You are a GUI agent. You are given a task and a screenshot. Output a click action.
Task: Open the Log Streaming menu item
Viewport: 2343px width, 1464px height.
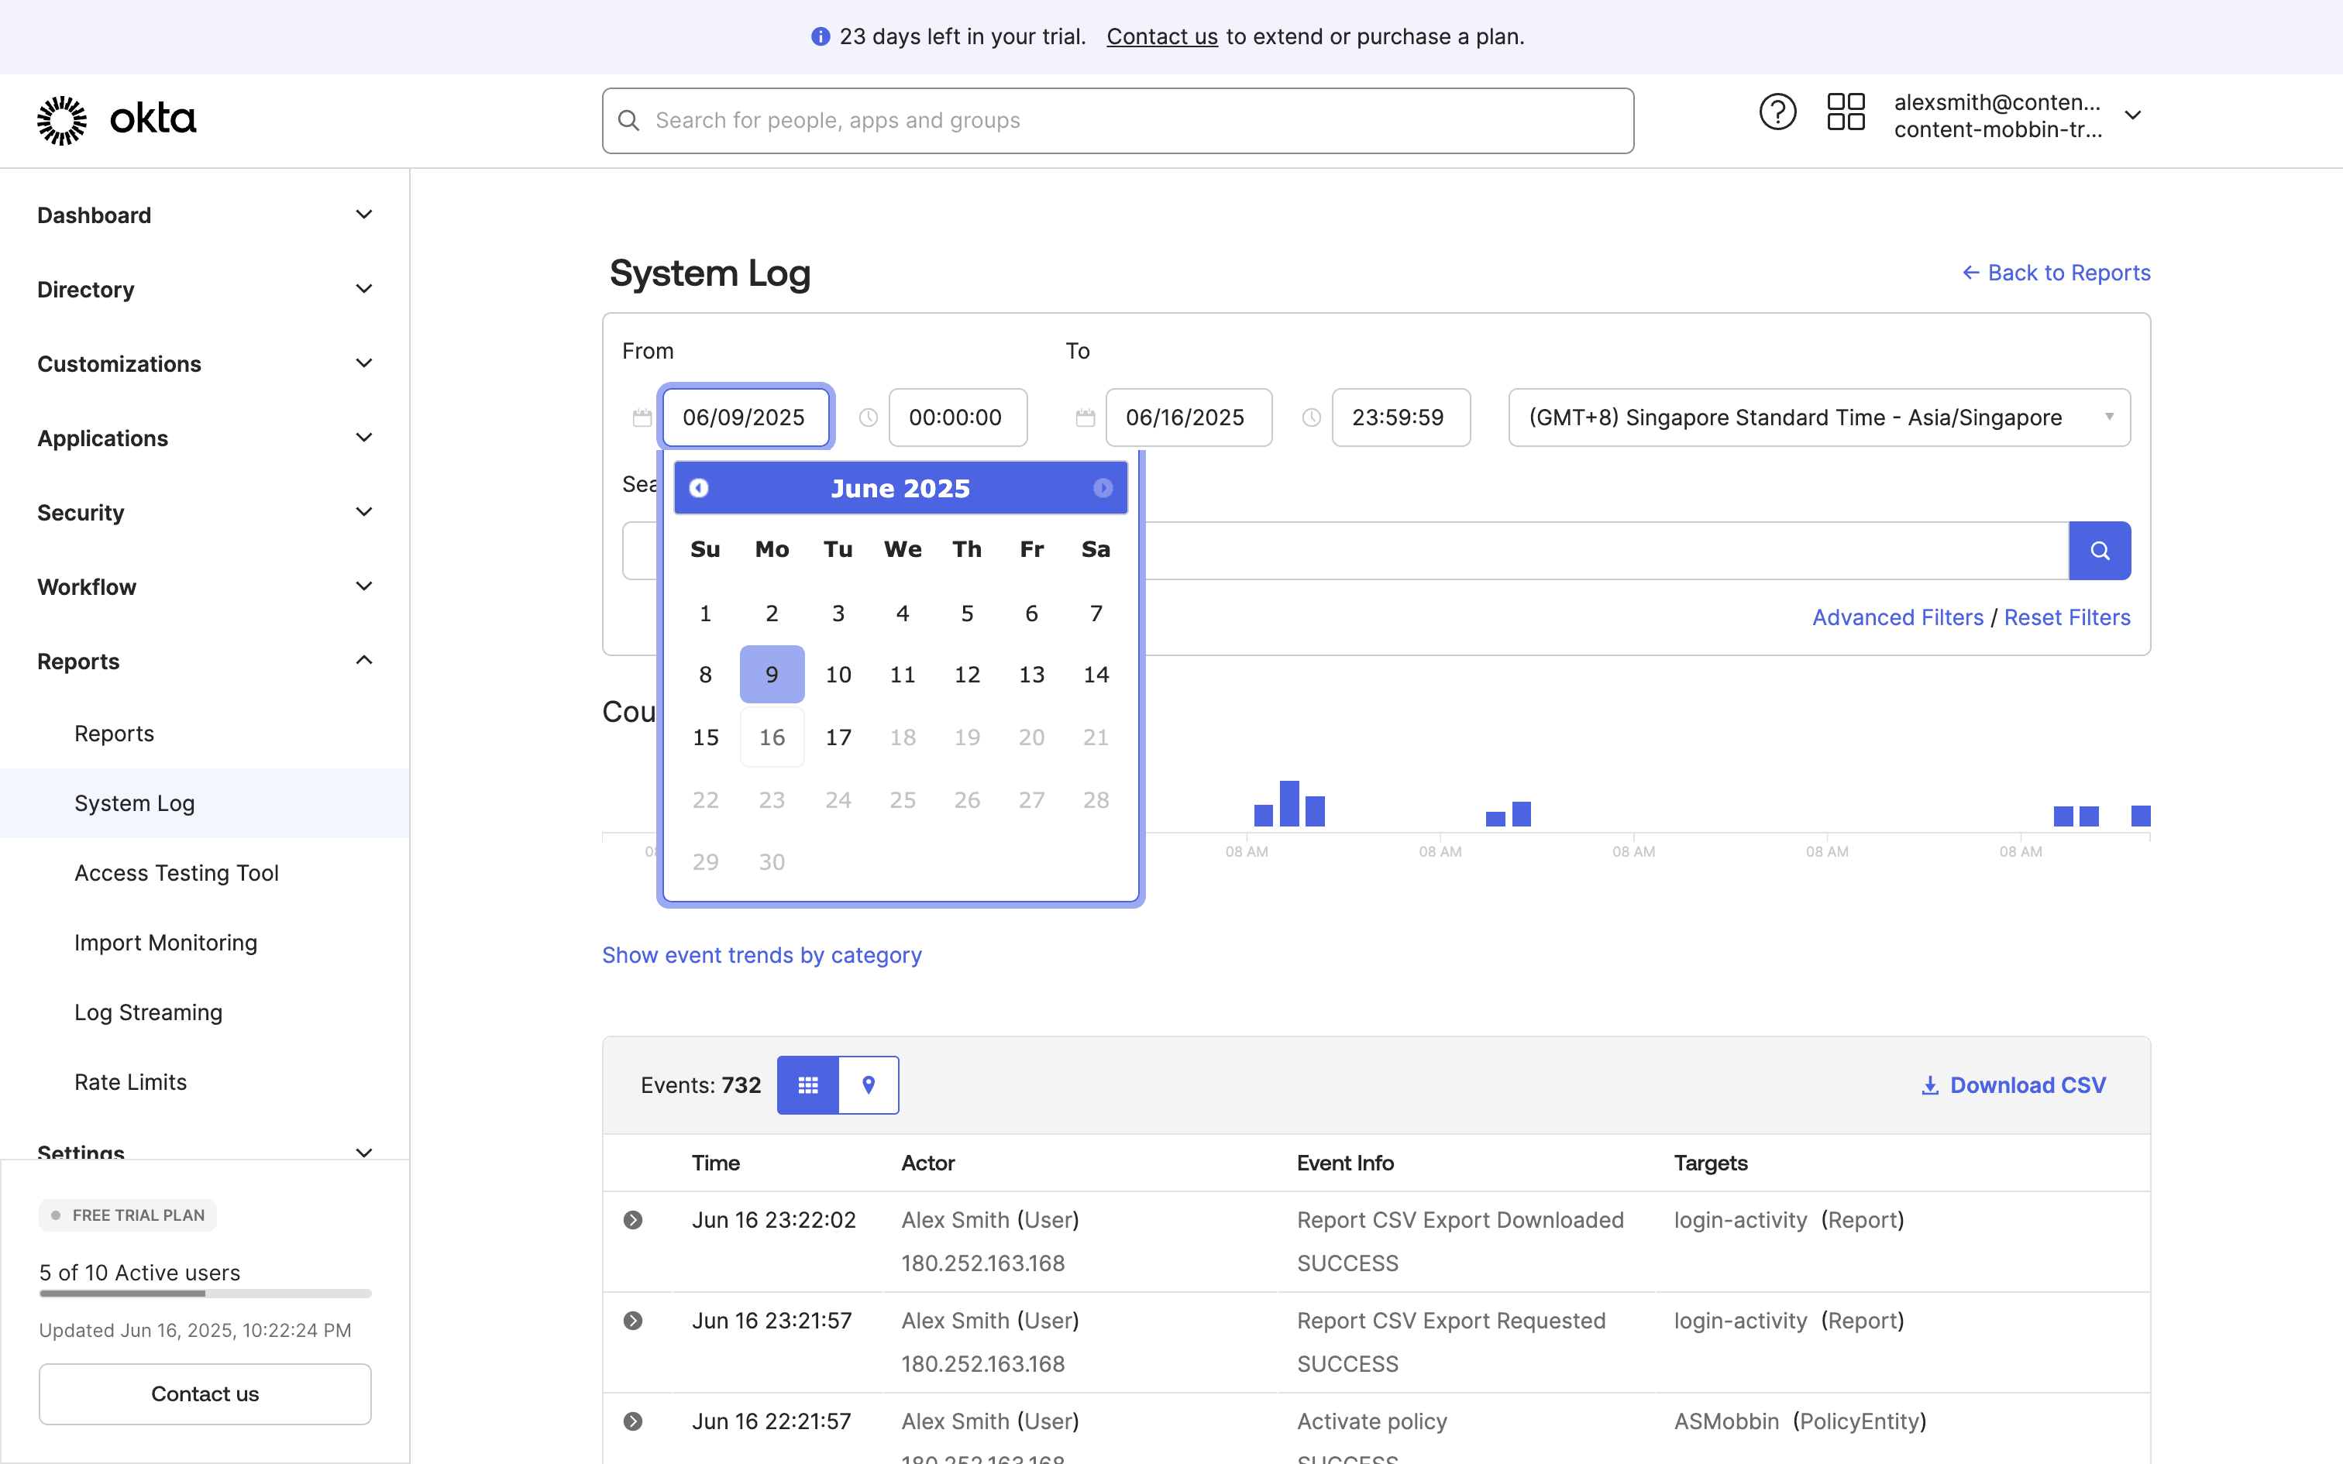point(148,1013)
